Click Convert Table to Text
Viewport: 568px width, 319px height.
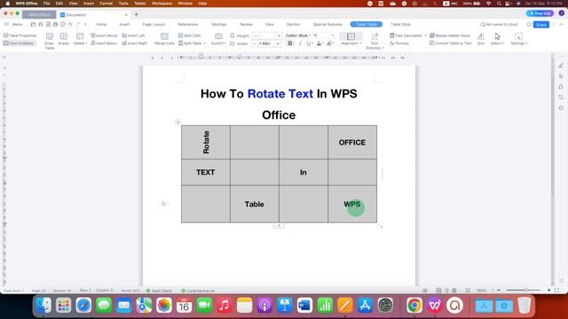[450, 43]
